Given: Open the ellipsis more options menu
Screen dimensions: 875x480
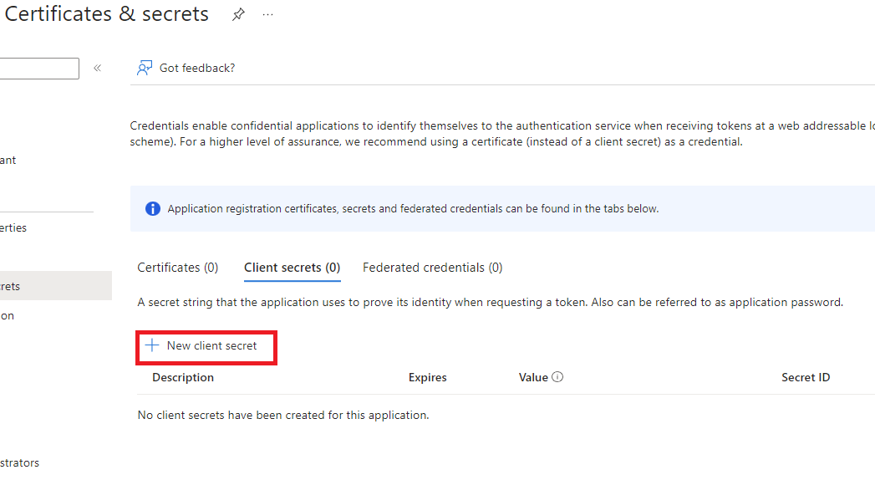Looking at the screenshot, I should 267,15.
